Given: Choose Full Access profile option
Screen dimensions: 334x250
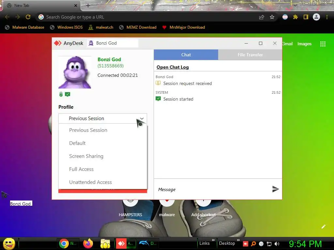Looking at the screenshot, I should point(103,169).
